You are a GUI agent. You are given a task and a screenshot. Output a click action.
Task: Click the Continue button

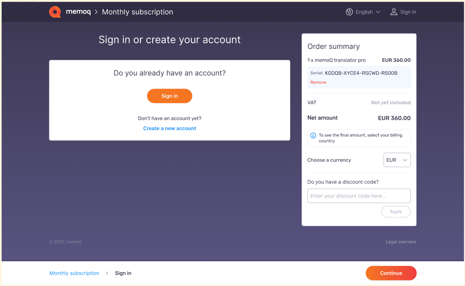pyautogui.click(x=391, y=273)
